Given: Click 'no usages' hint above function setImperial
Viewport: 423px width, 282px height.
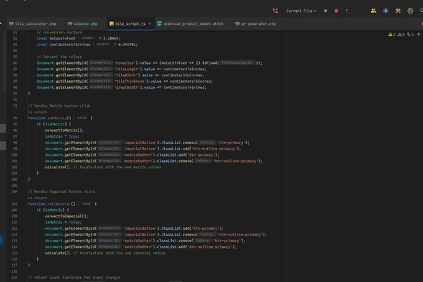Looking at the screenshot, I should pyautogui.click(x=37, y=198).
